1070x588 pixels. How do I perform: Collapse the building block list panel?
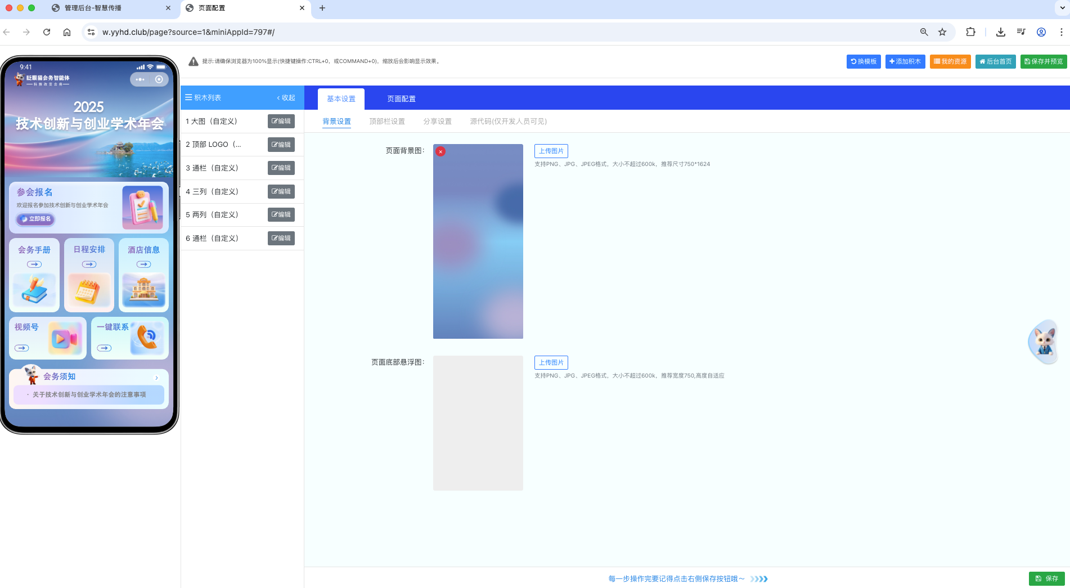click(x=286, y=98)
